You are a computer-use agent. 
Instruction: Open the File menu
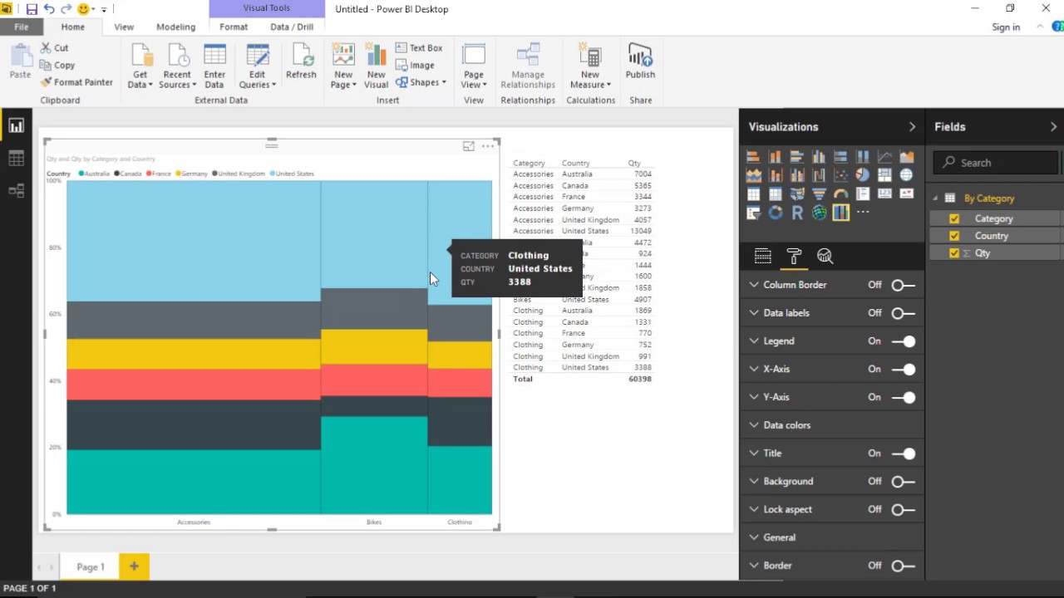pyautogui.click(x=21, y=27)
